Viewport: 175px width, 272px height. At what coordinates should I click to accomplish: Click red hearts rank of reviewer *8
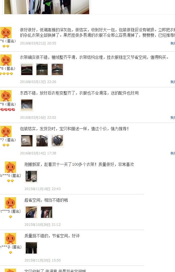coord(8,110)
